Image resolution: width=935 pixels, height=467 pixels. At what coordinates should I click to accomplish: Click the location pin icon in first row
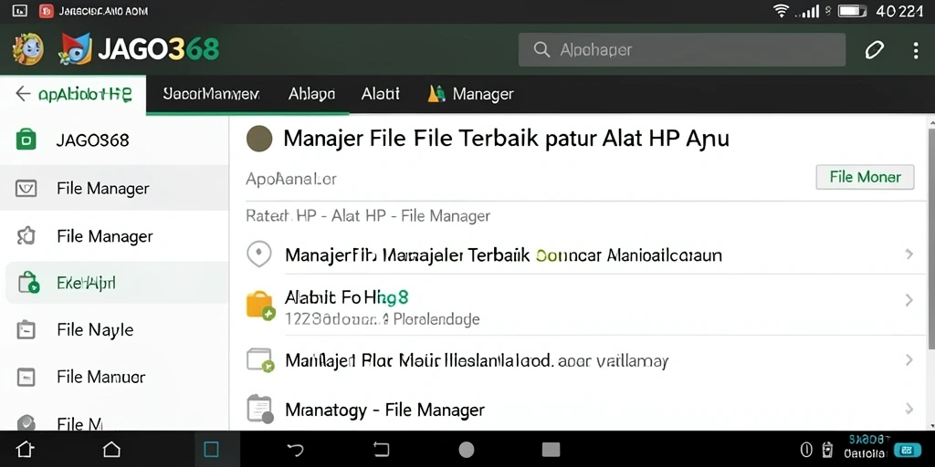coord(258,255)
